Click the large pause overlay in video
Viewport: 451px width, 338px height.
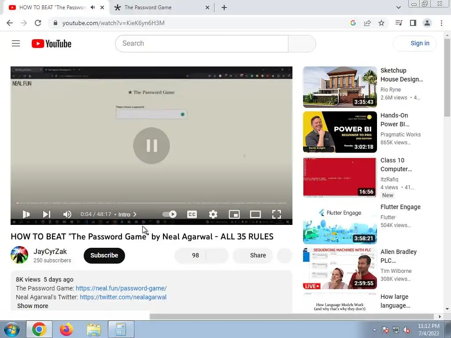tap(152, 146)
